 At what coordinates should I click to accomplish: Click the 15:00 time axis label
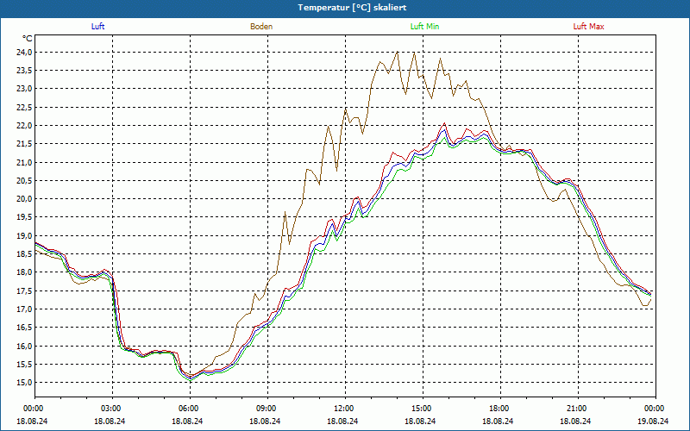click(420, 409)
